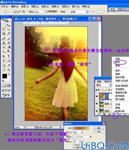Uncheck the 与图层对齐 align checkbox
The image size is (129, 150).
[74, 147]
